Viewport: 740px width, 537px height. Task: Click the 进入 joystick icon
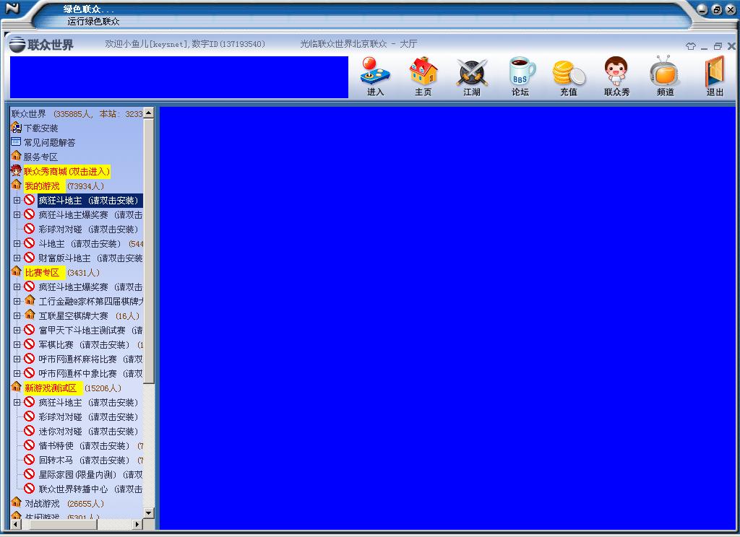(x=375, y=71)
